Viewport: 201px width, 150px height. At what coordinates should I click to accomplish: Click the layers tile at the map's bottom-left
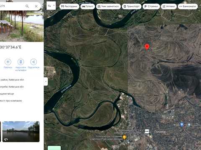click(x=54, y=148)
